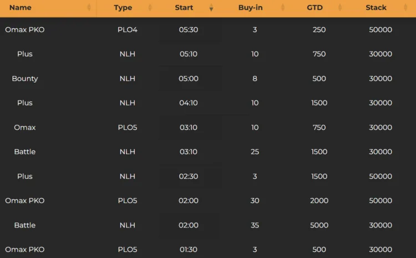Image resolution: width=416 pixels, height=258 pixels.
Task: Sort by the Name column sort arrows
Action: click(x=89, y=7)
